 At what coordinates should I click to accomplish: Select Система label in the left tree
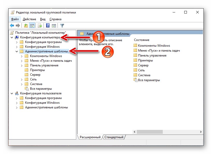click(36, 84)
